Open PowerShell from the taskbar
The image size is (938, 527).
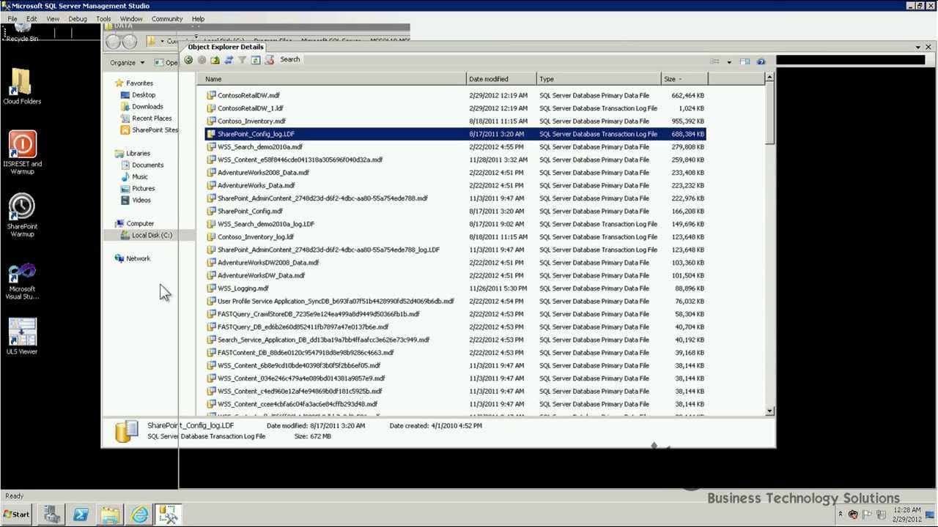point(81,515)
